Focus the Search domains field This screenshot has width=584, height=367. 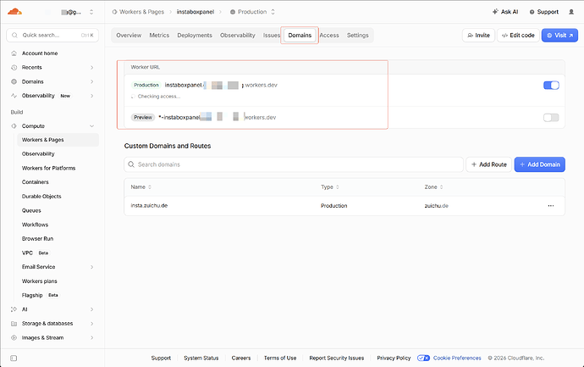pos(294,164)
